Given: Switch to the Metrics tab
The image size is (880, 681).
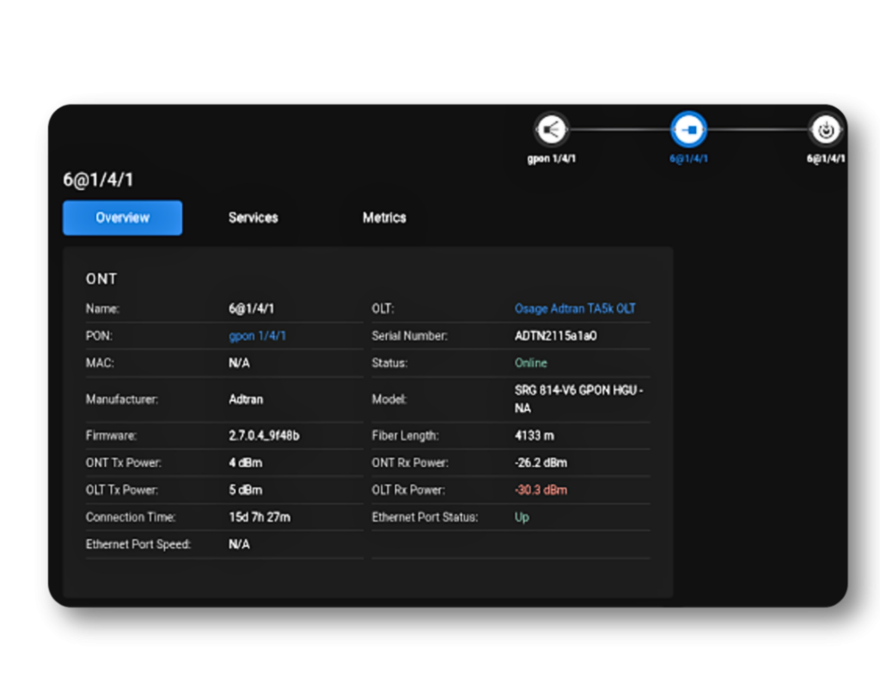Looking at the screenshot, I should pos(384,218).
